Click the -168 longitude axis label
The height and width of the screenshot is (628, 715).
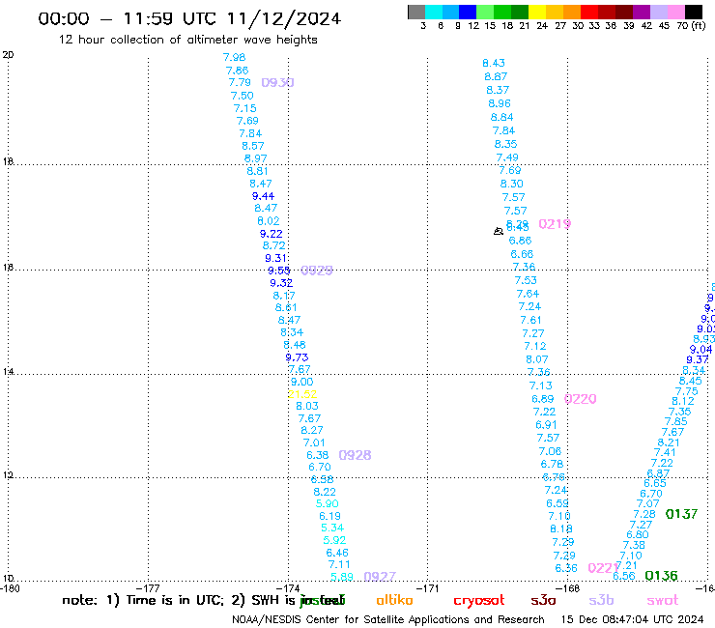tap(568, 588)
